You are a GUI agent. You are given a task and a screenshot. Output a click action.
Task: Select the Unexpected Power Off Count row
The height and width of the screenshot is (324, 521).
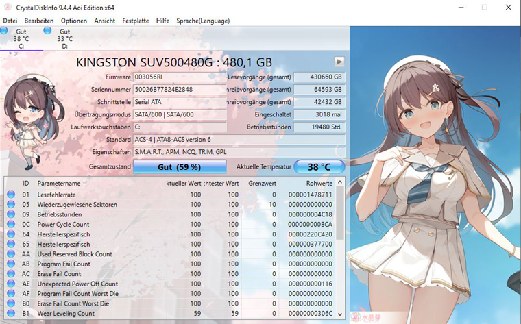(x=170, y=284)
